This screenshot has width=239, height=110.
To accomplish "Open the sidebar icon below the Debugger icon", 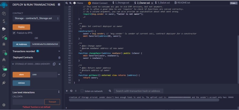I will [4, 52].
